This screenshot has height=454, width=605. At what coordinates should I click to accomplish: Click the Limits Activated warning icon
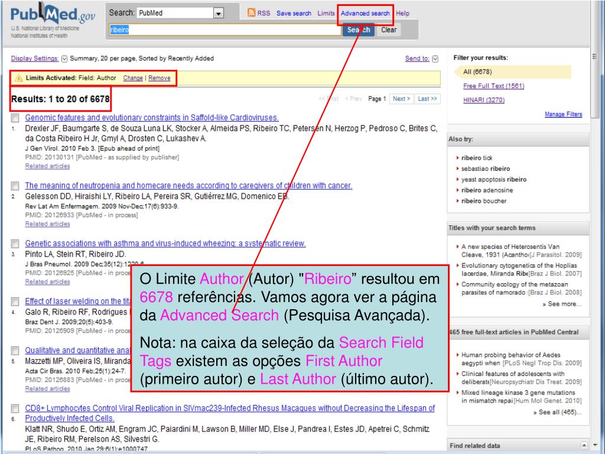click(x=18, y=78)
